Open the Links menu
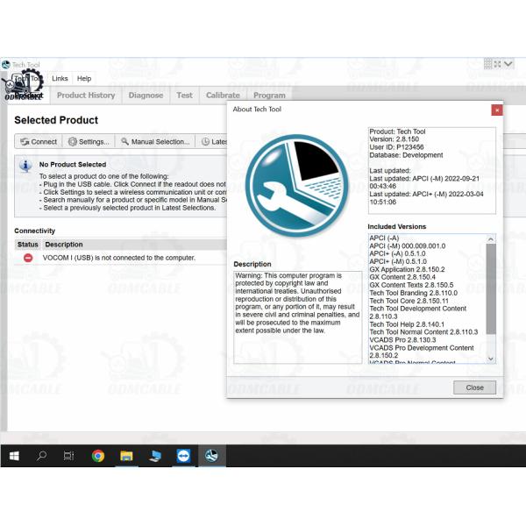The image size is (526, 526). (60, 78)
